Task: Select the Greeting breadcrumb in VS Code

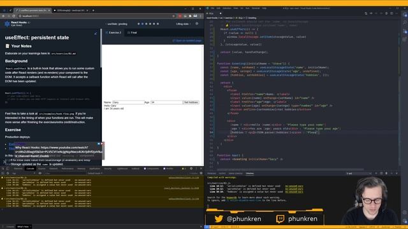Action: tap(251, 18)
